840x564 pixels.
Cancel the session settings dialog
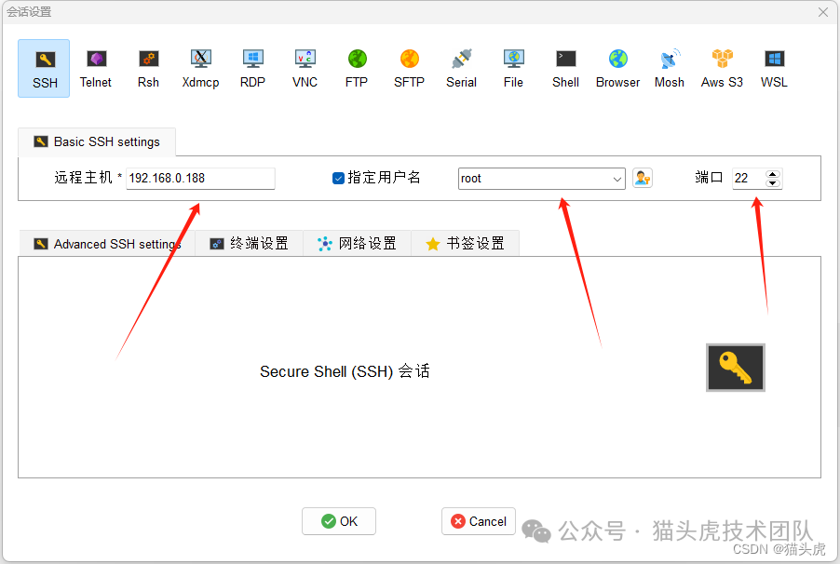tap(479, 521)
